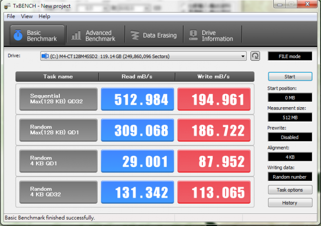Click the 'Alignment:' label
The image size is (321, 226).
tap(278, 148)
